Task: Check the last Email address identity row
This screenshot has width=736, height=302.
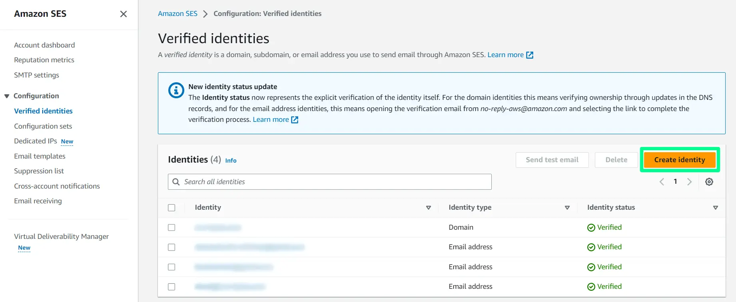Action: click(172, 287)
